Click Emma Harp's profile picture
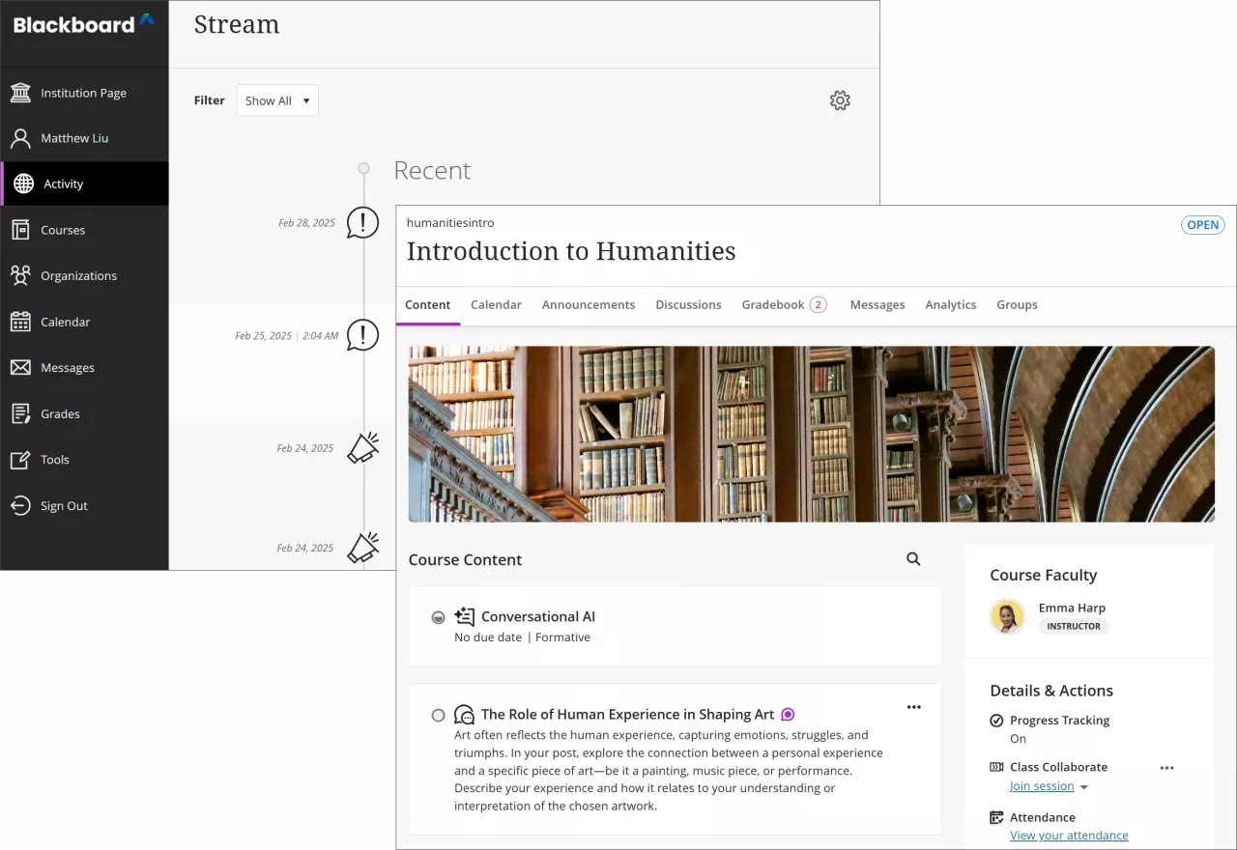 (1007, 616)
